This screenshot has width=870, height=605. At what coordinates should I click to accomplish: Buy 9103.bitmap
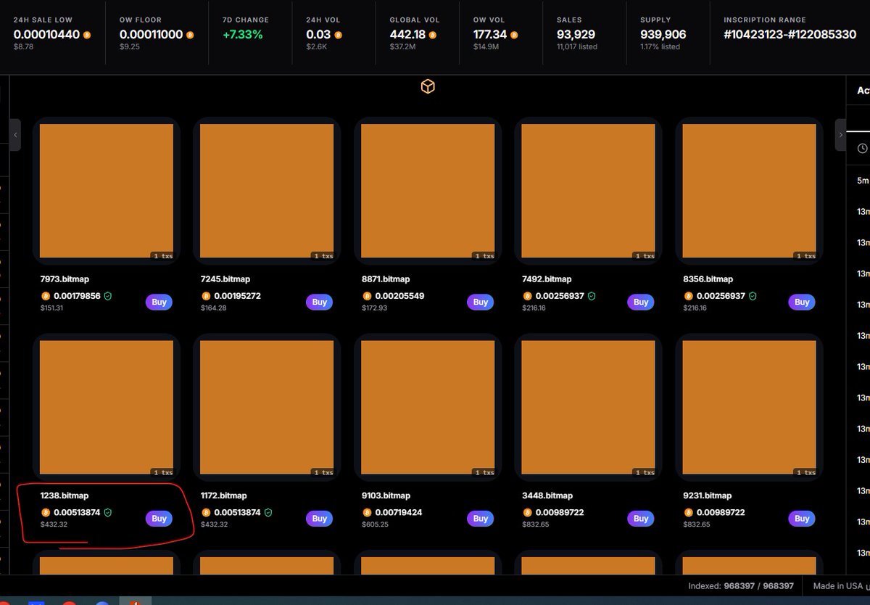coord(481,519)
